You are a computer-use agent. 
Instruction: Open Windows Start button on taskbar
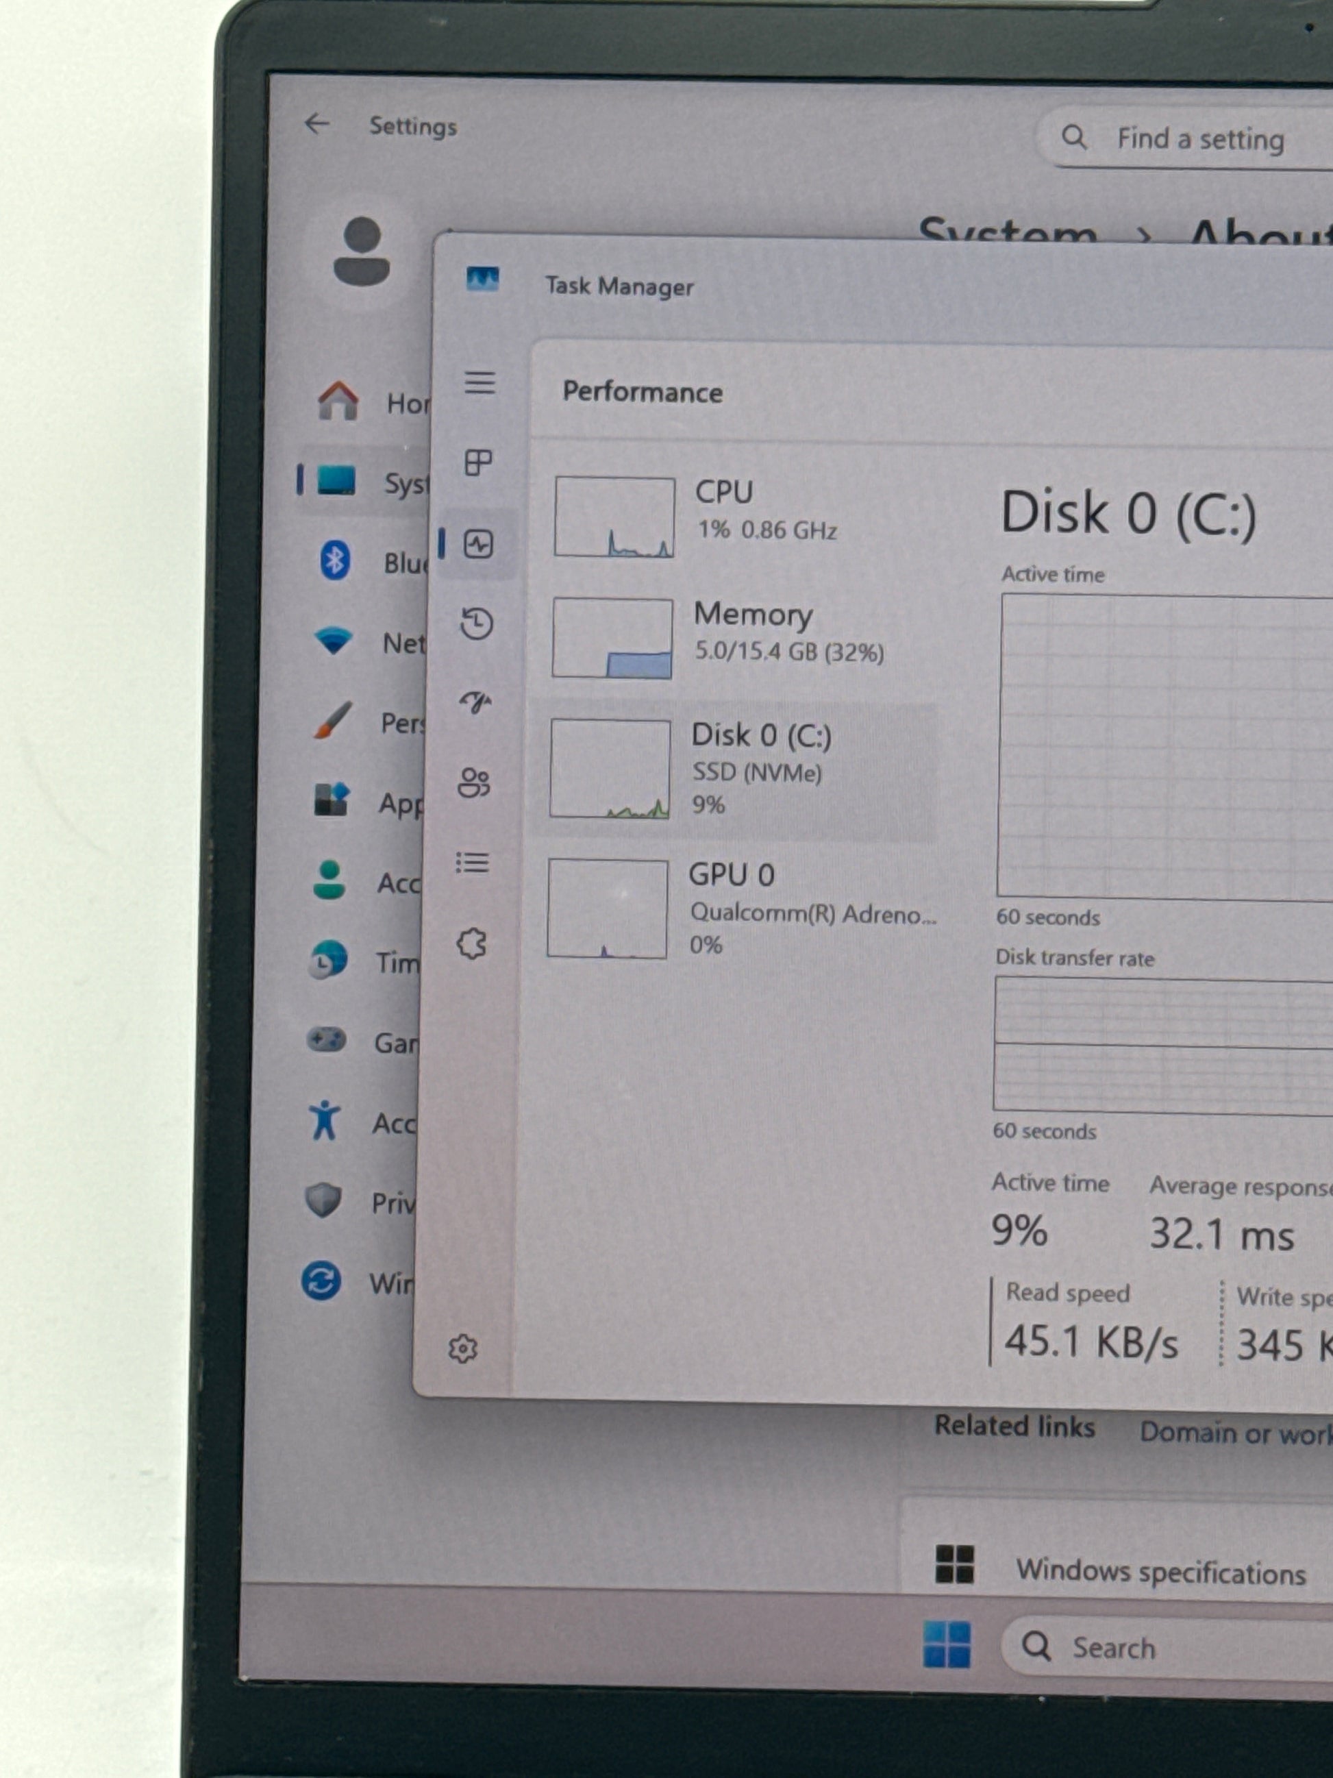point(947,1643)
